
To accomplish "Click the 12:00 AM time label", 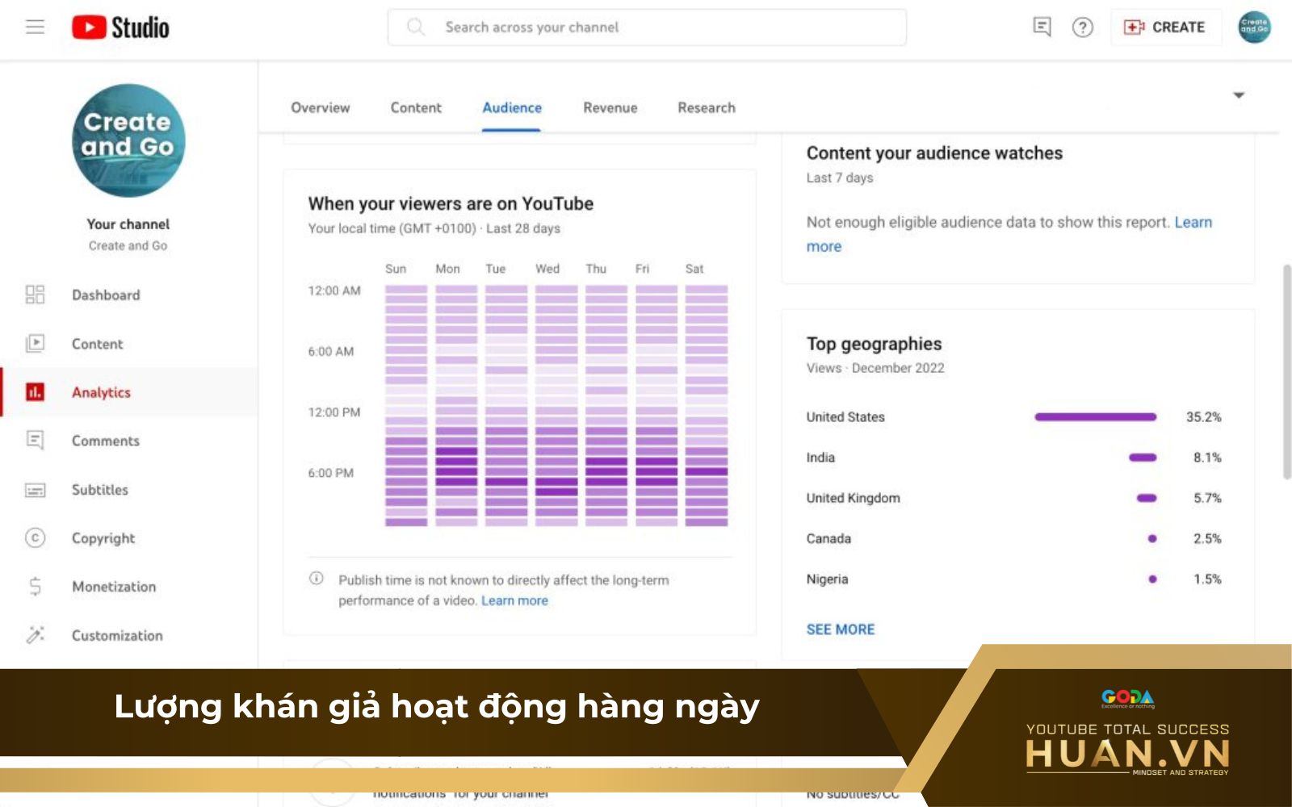I will [x=334, y=291].
